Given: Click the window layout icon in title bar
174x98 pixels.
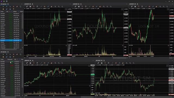Looking at the screenshot, I should point(7,1).
